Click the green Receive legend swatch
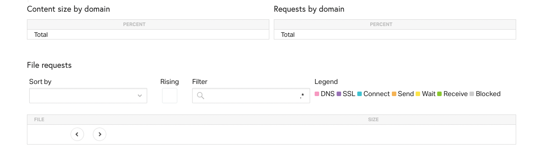The image size is (544, 167). [x=439, y=94]
